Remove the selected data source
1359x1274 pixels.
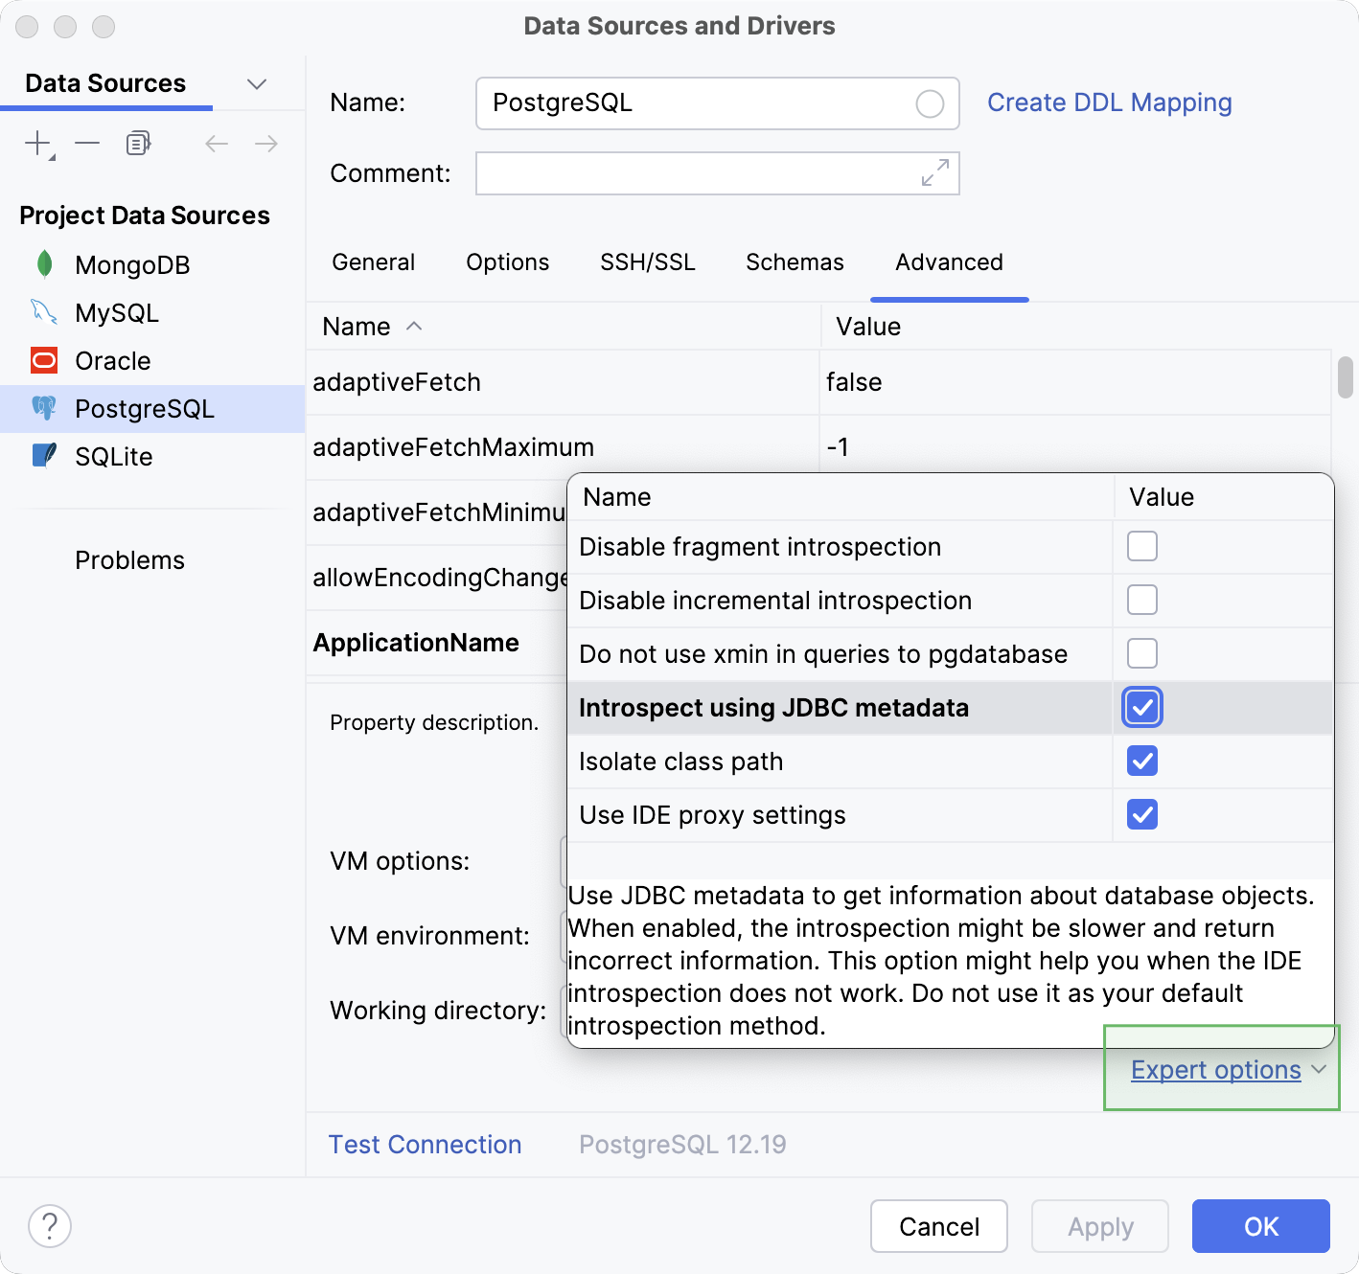point(87,144)
